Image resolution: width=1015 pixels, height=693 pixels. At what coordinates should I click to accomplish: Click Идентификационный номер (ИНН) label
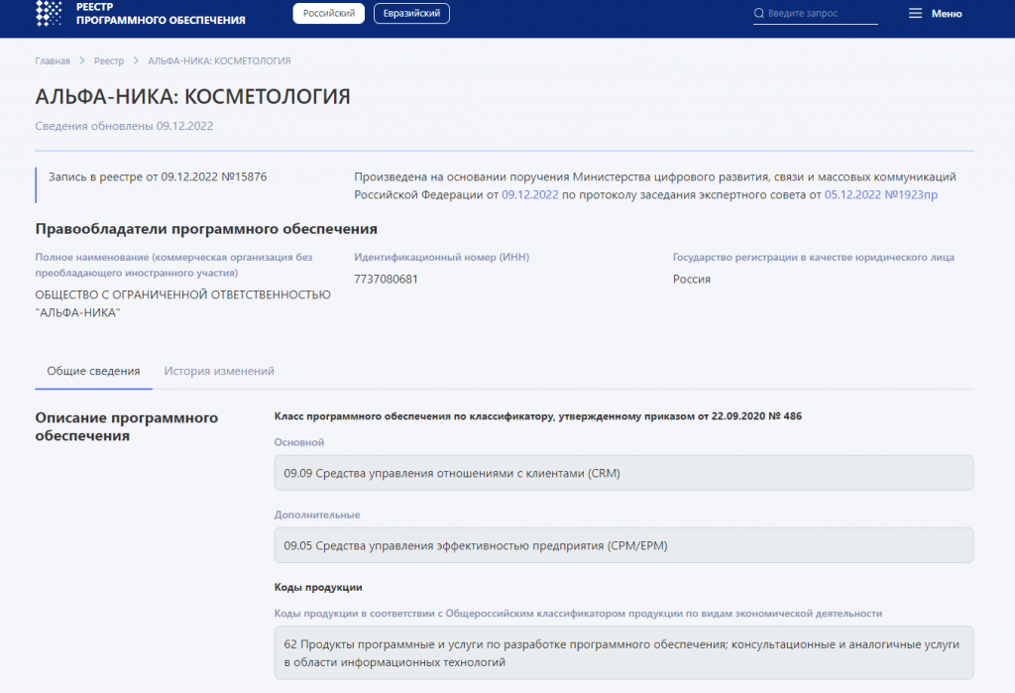(x=441, y=257)
